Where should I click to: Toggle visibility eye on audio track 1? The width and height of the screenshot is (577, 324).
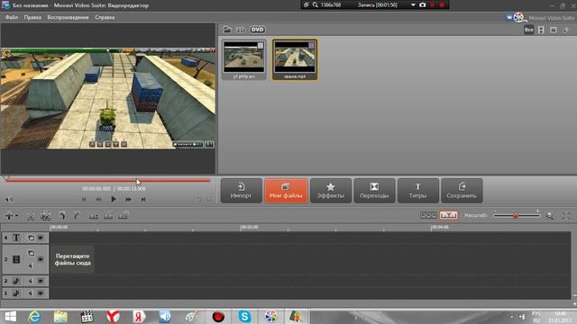pyautogui.click(x=41, y=293)
